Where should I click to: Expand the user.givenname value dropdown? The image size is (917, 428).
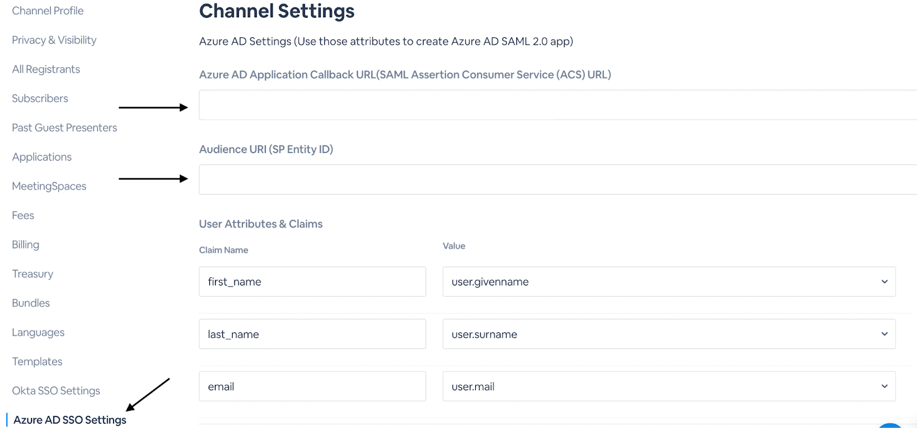point(668,282)
